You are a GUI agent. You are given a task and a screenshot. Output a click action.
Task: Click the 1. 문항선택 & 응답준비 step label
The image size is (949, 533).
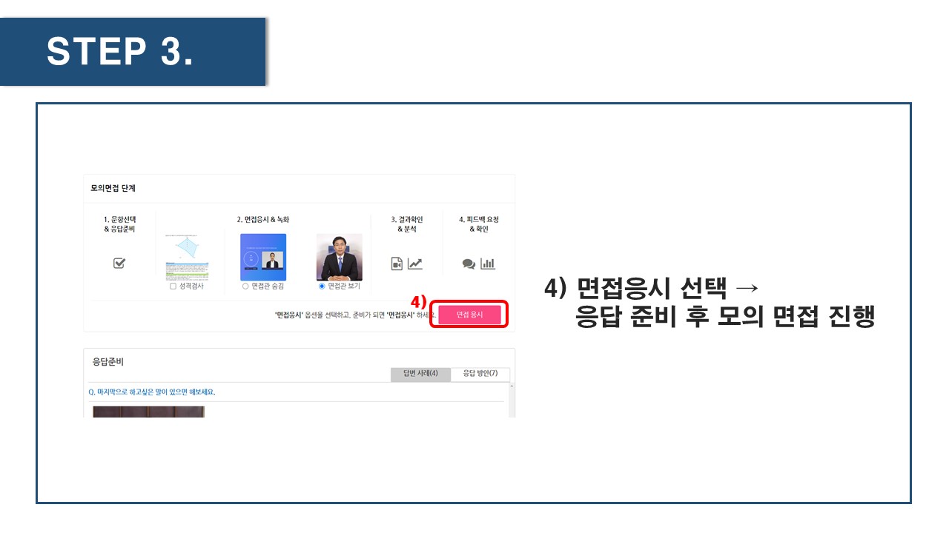pyautogui.click(x=119, y=224)
